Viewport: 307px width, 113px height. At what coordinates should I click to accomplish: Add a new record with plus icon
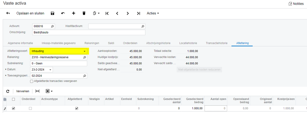point(74,13)
